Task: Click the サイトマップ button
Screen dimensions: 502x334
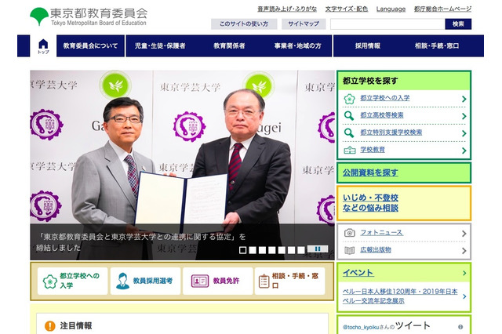Action: 304,24
